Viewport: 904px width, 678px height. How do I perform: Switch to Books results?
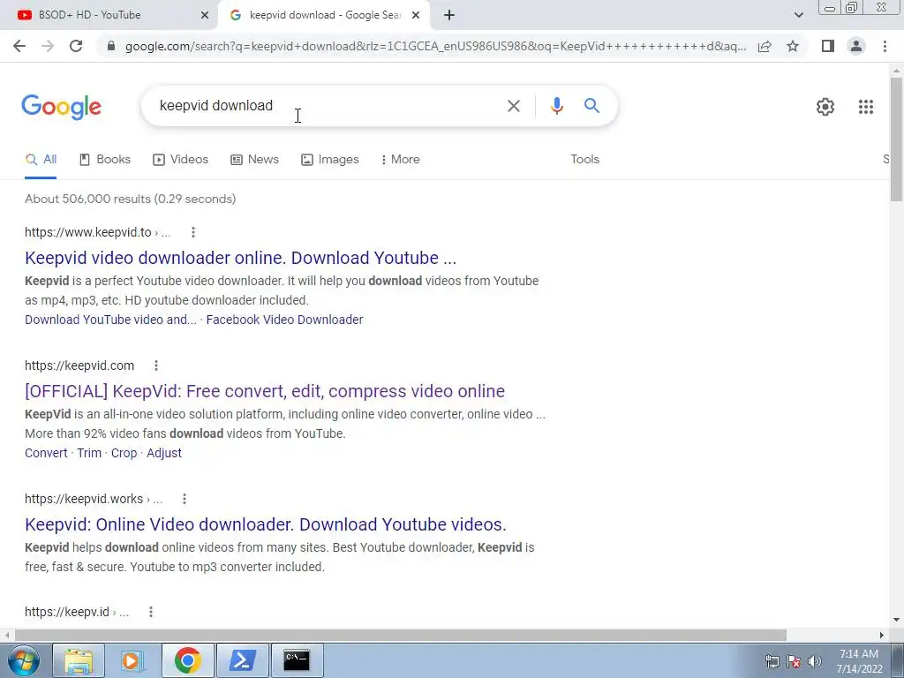click(x=105, y=159)
